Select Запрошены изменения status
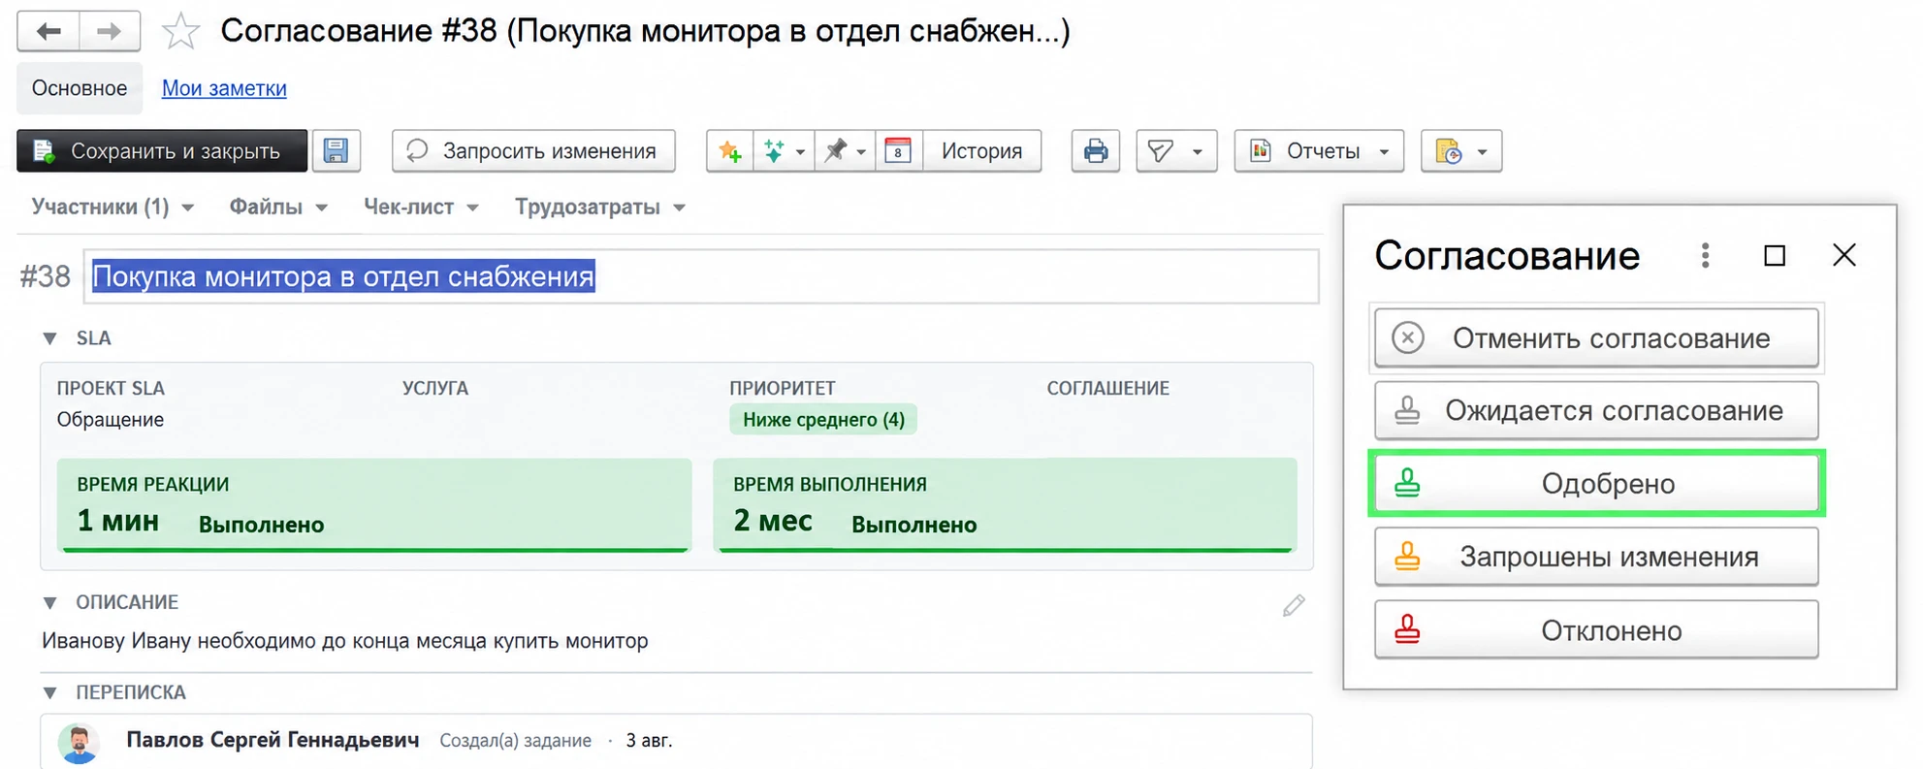The height and width of the screenshot is (769, 1923). click(x=1596, y=557)
